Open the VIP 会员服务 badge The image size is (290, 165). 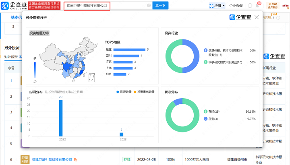pos(273,6)
